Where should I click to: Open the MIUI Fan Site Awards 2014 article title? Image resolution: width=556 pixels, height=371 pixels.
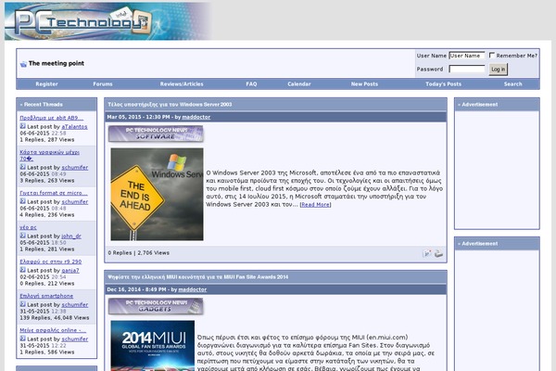[198, 277]
